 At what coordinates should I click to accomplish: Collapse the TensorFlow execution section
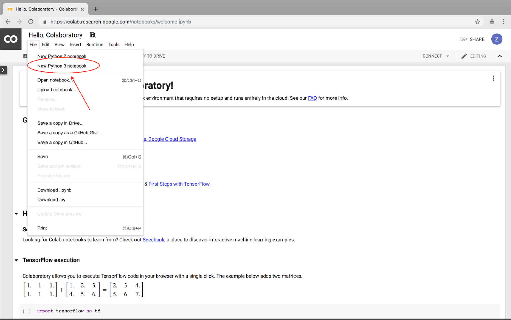(17, 260)
